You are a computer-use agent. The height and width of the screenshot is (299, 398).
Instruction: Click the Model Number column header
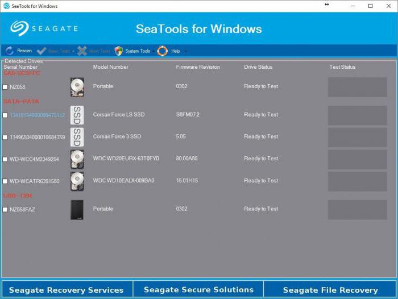click(x=110, y=67)
